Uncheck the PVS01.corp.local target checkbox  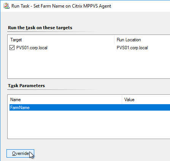(12, 48)
